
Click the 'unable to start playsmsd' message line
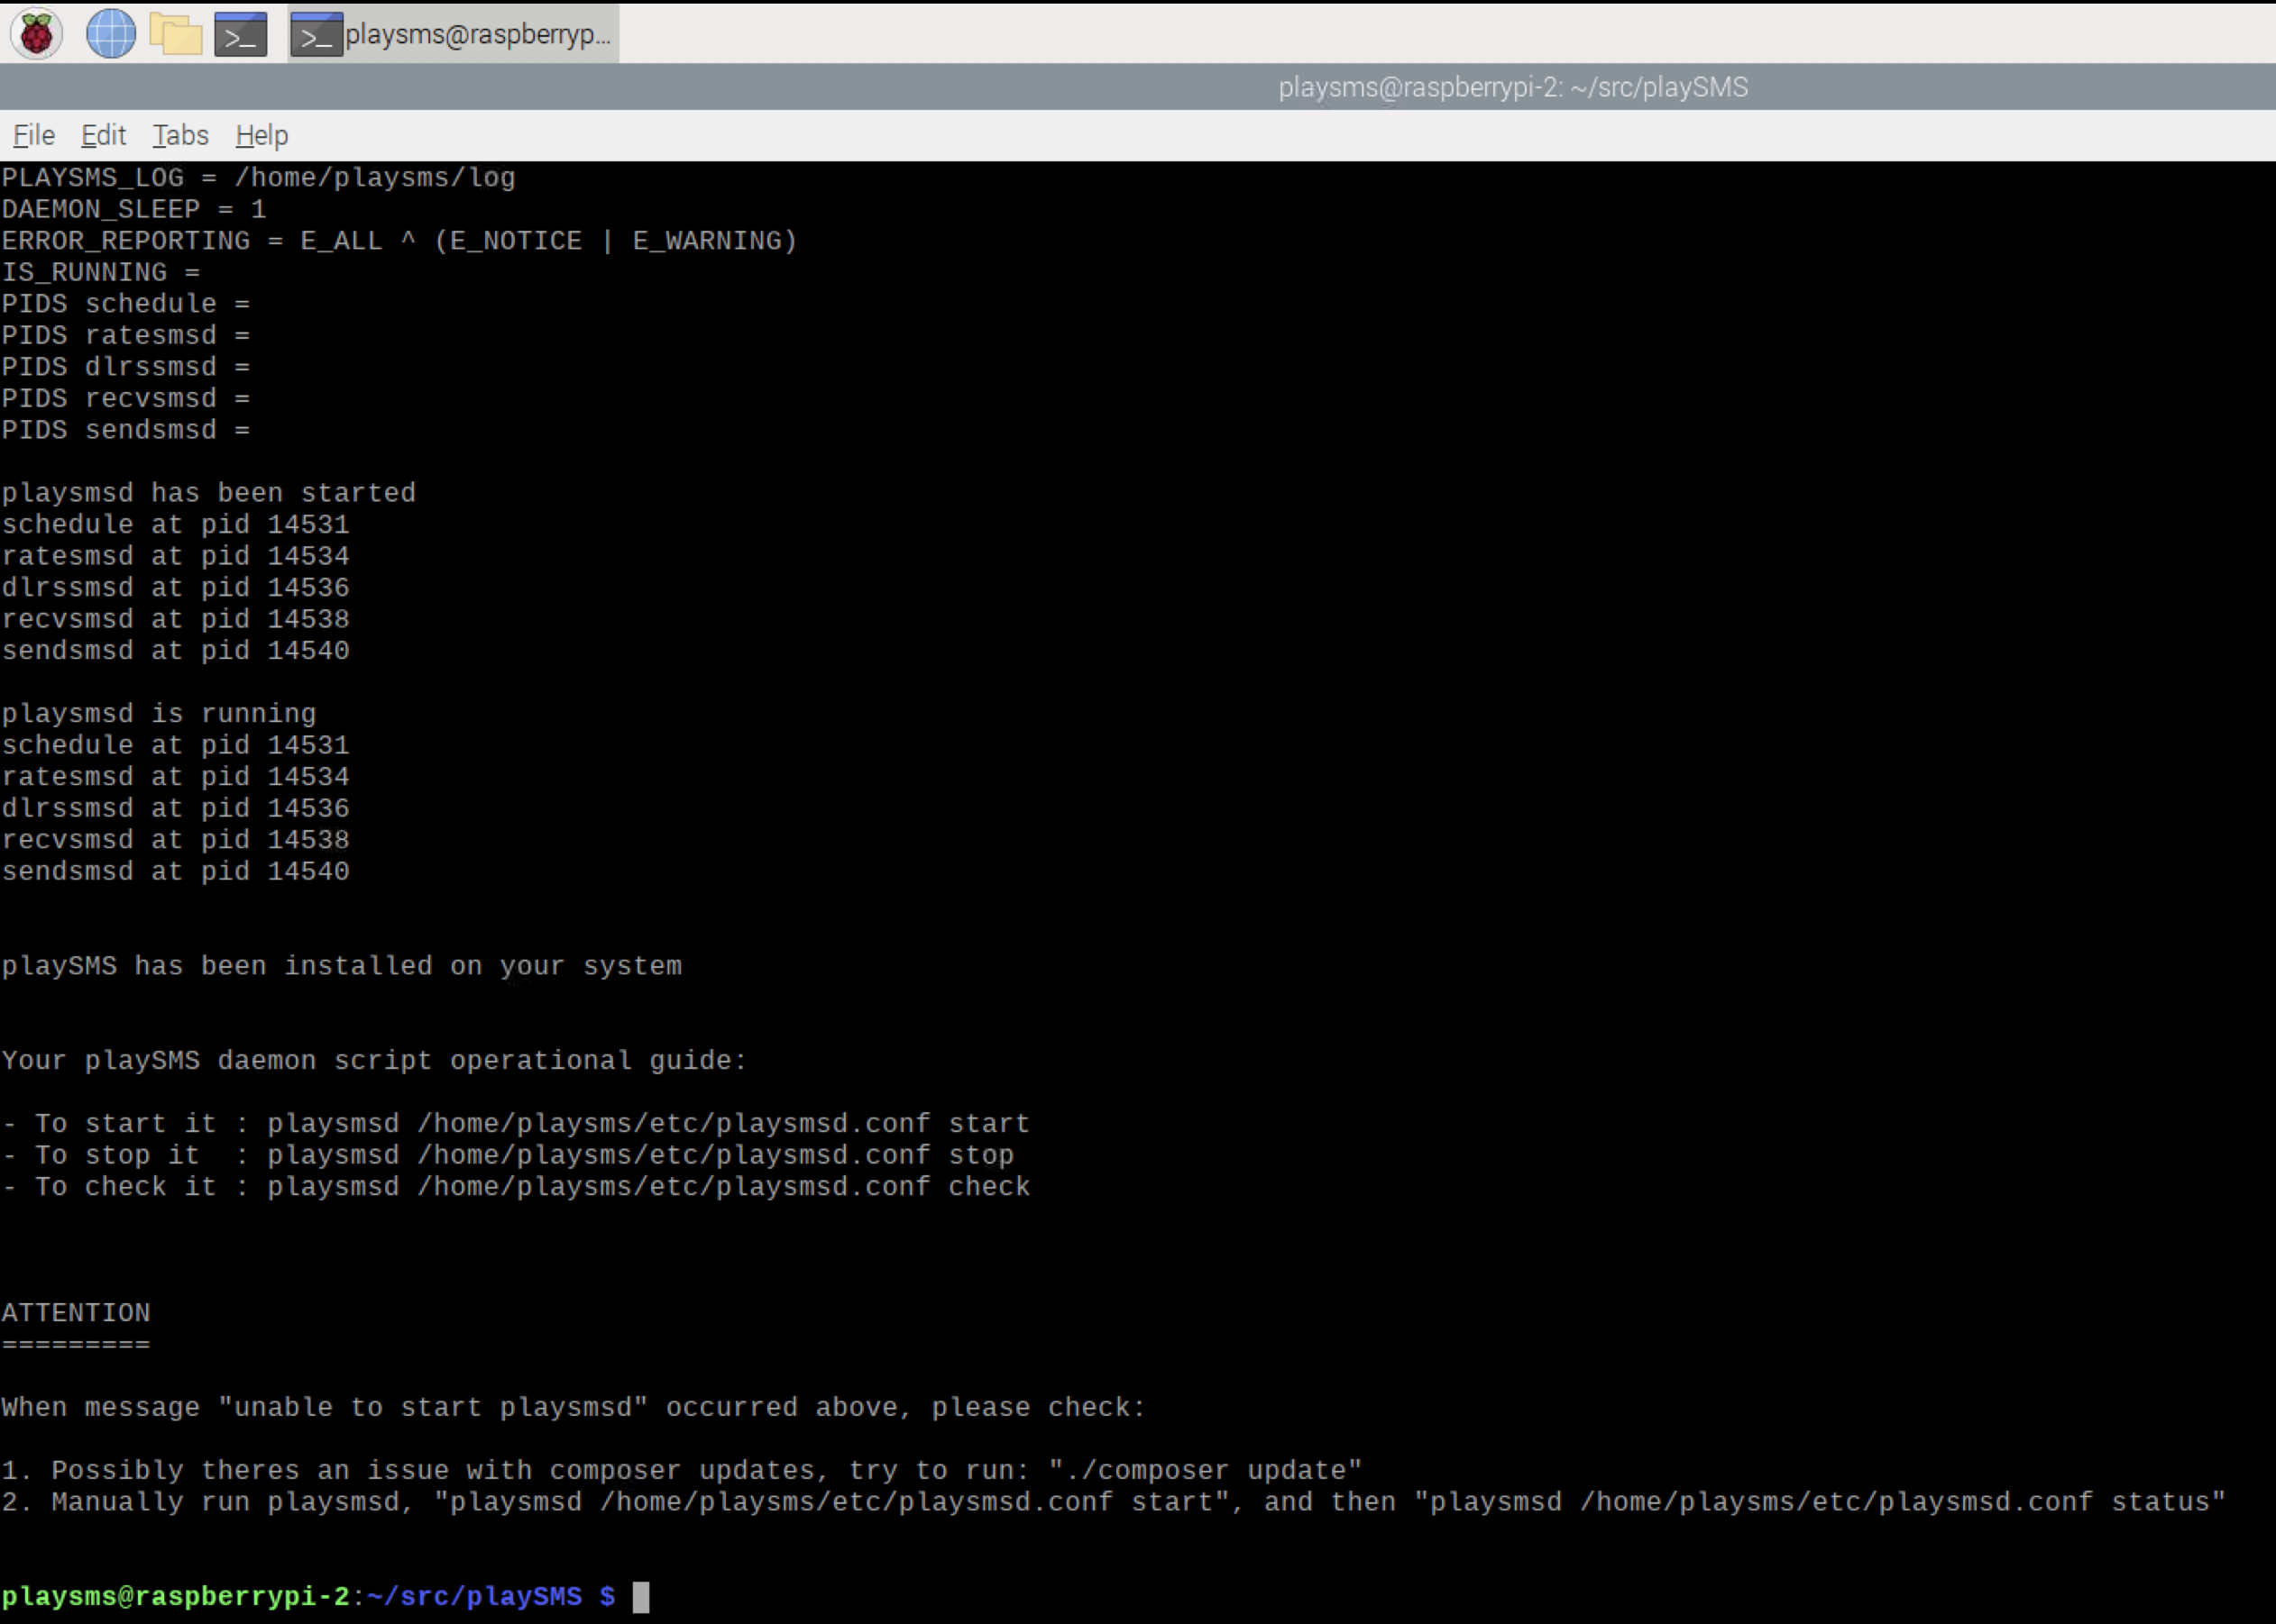pyautogui.click(x=574, y=1407)
